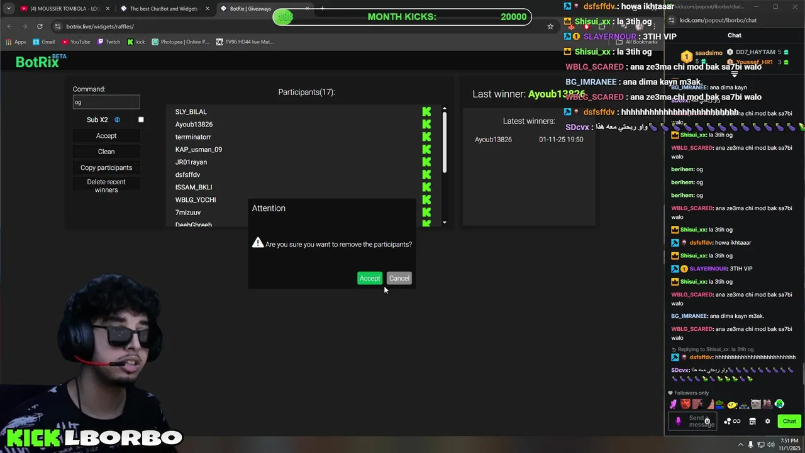The image size is (805, 453).
Task: Open the Photopea bookmark
Action: click(180, 42)
